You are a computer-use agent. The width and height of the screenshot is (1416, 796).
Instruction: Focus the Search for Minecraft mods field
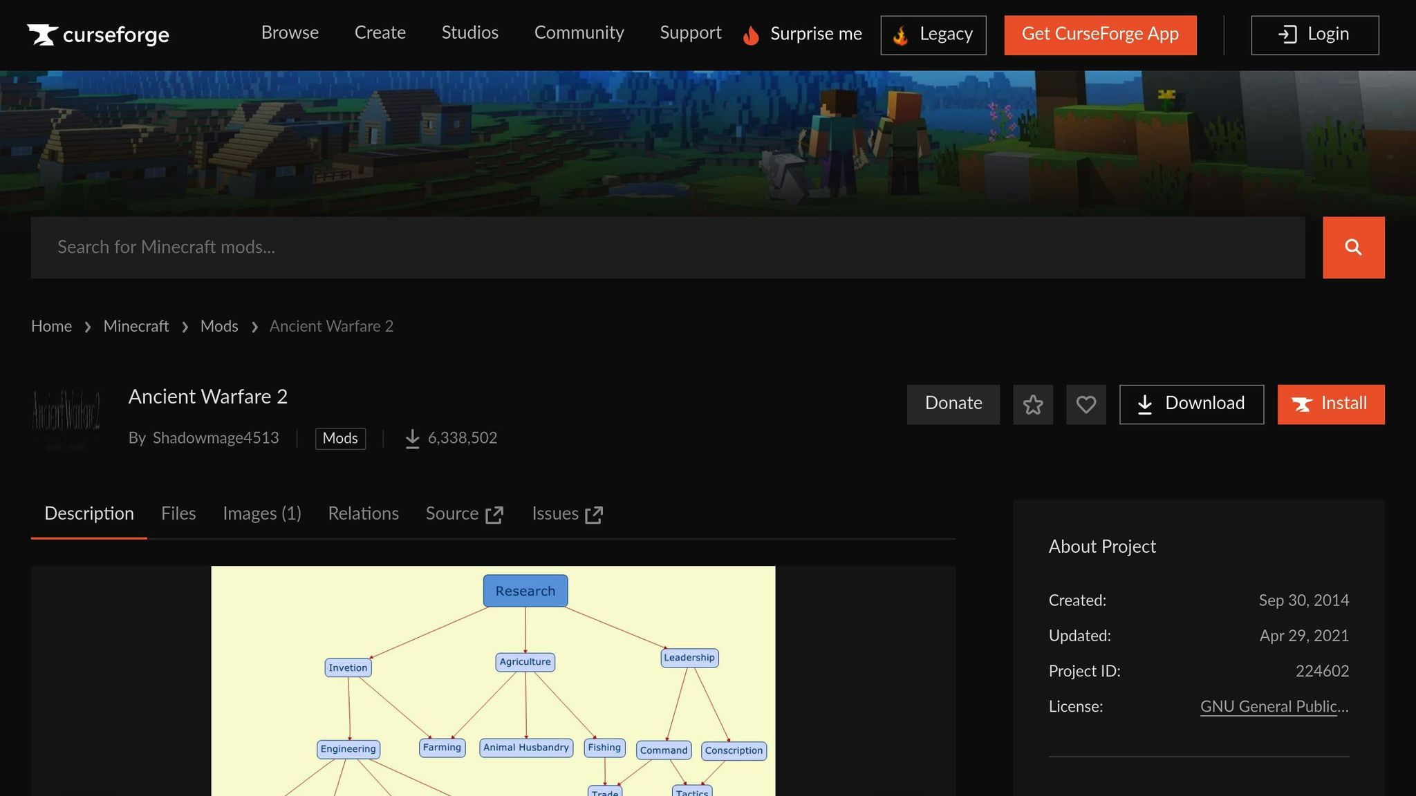[x=668, y=247]
